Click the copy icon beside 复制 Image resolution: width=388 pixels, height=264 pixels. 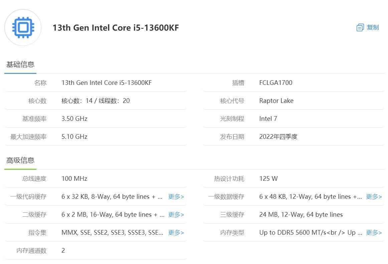[360, 28]
